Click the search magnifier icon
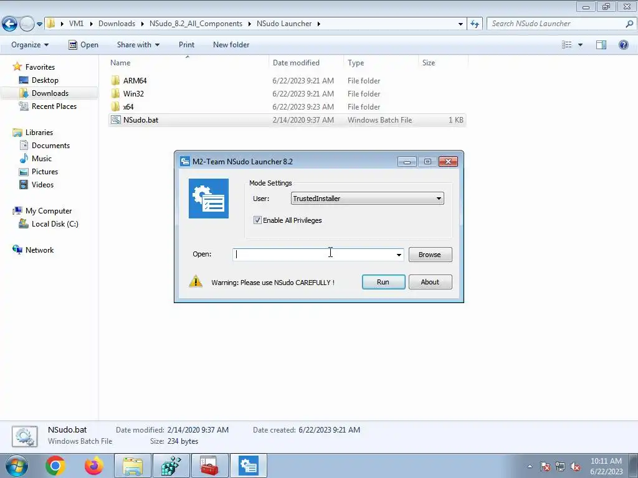 (x=629, y=24)
